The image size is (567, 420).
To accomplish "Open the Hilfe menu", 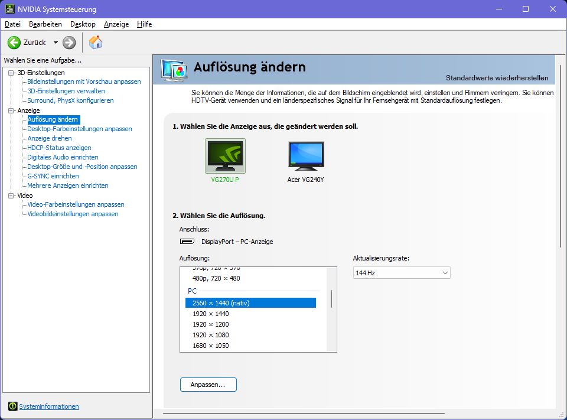I will 144,24.
